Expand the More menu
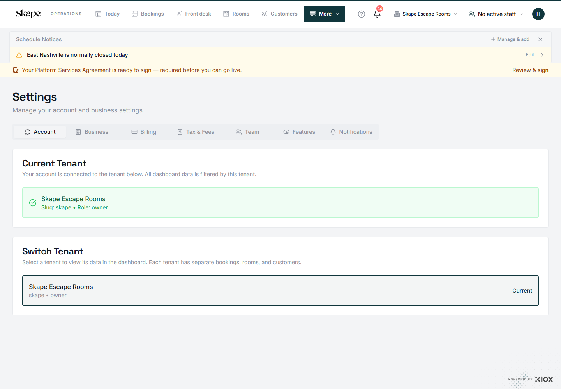This screenshot has height=389, width=561. (x=325, y=14)
